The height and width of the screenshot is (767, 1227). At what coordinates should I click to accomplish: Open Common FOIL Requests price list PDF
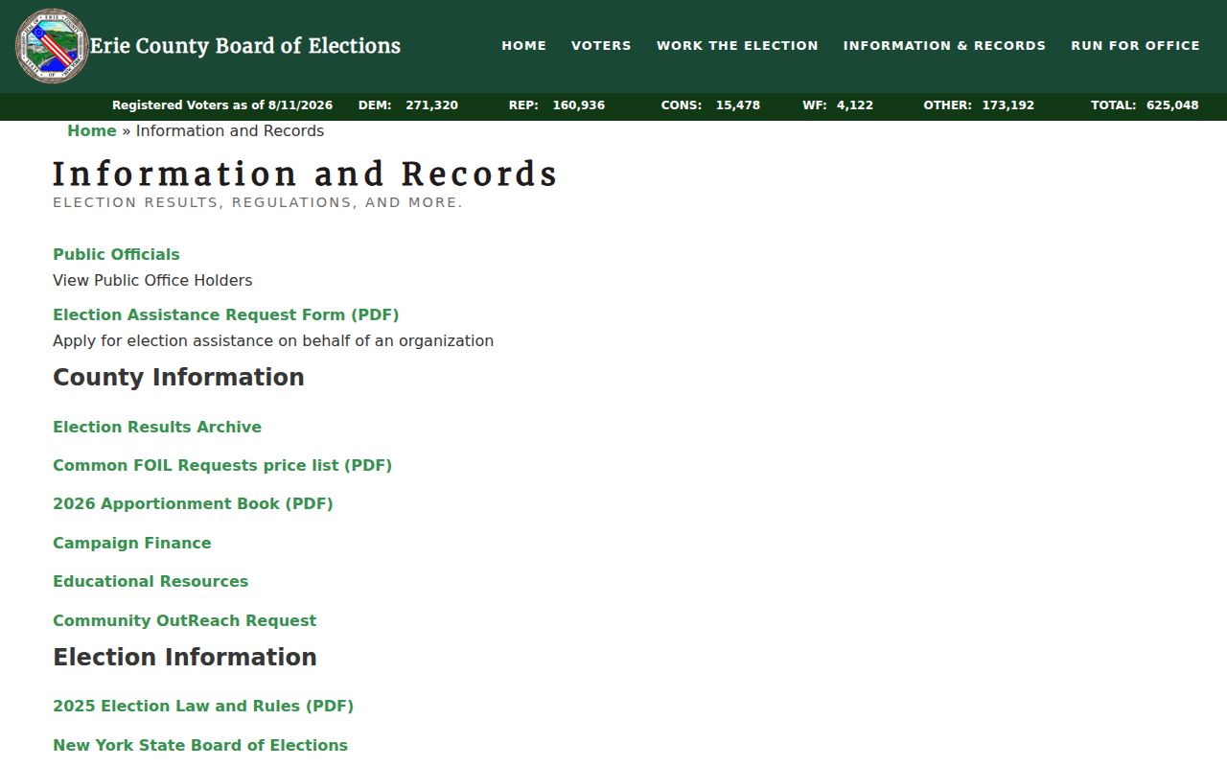click(x=222, y=465)
